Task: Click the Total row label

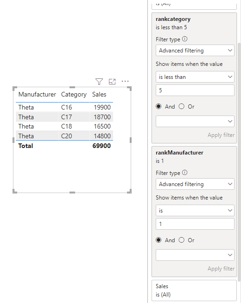Action: click(x=25, y=146)
